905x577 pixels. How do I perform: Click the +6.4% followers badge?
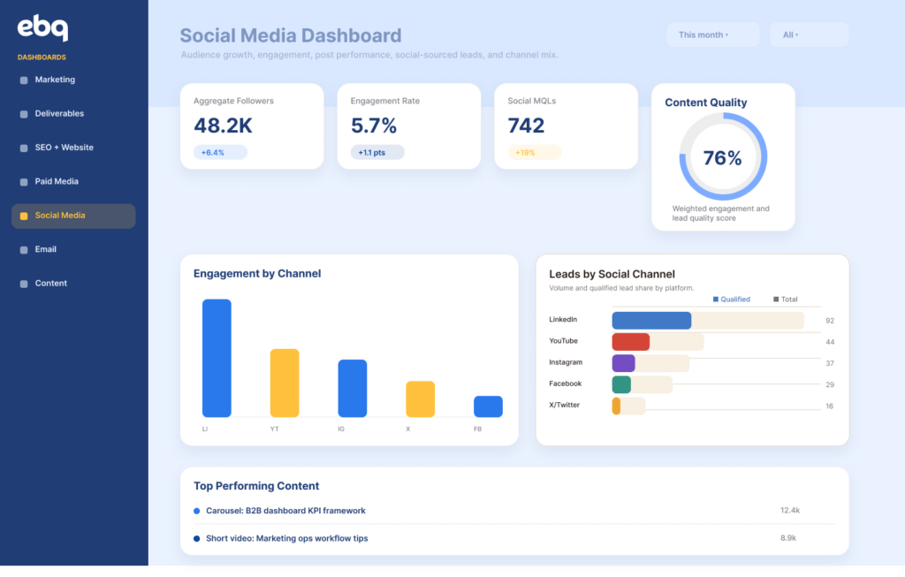220,152
